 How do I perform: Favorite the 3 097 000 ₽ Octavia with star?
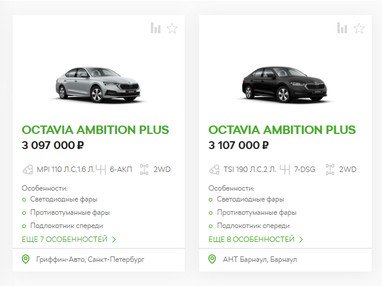point(172,28)
